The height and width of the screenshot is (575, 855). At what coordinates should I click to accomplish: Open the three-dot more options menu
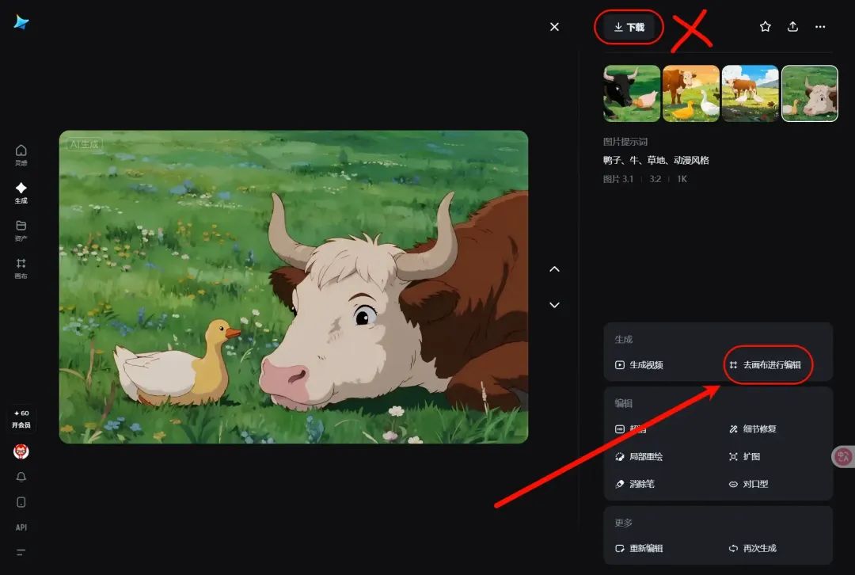(x=820, y=27)
